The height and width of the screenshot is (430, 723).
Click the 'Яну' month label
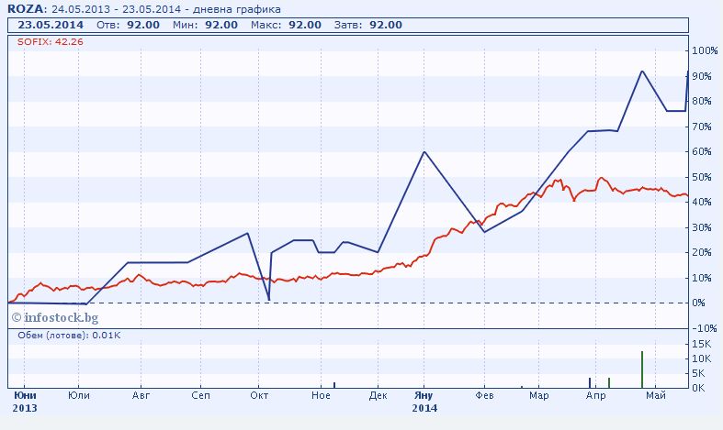click(424, 395)
